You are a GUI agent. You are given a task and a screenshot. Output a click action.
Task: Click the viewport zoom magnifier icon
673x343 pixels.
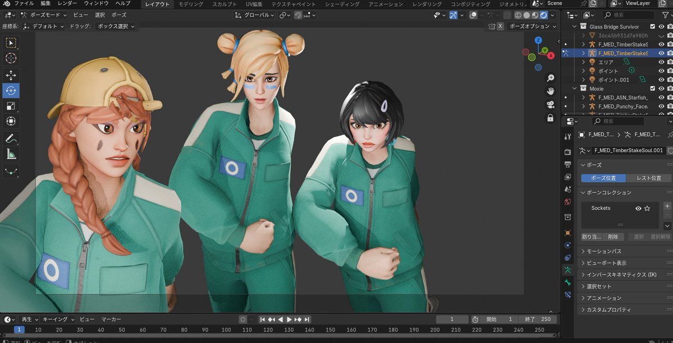pos(550,77)
